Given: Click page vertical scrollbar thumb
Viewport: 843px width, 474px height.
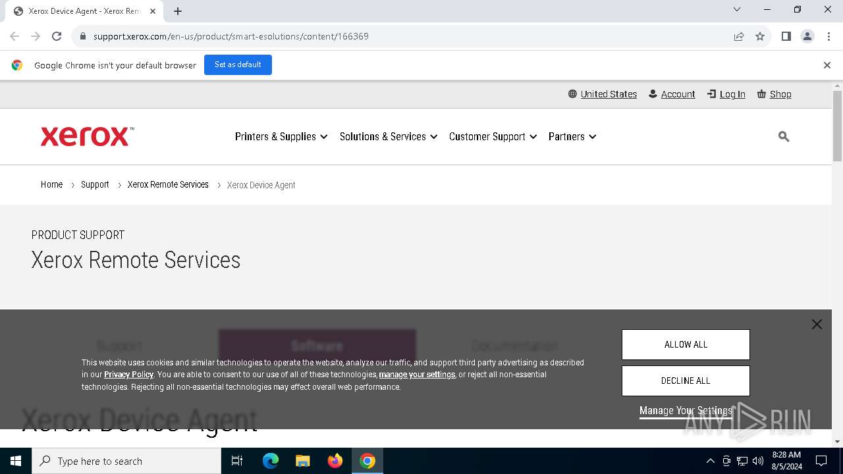Looking at the screenshot, I should pyautogui.click(x=838, y=125).
